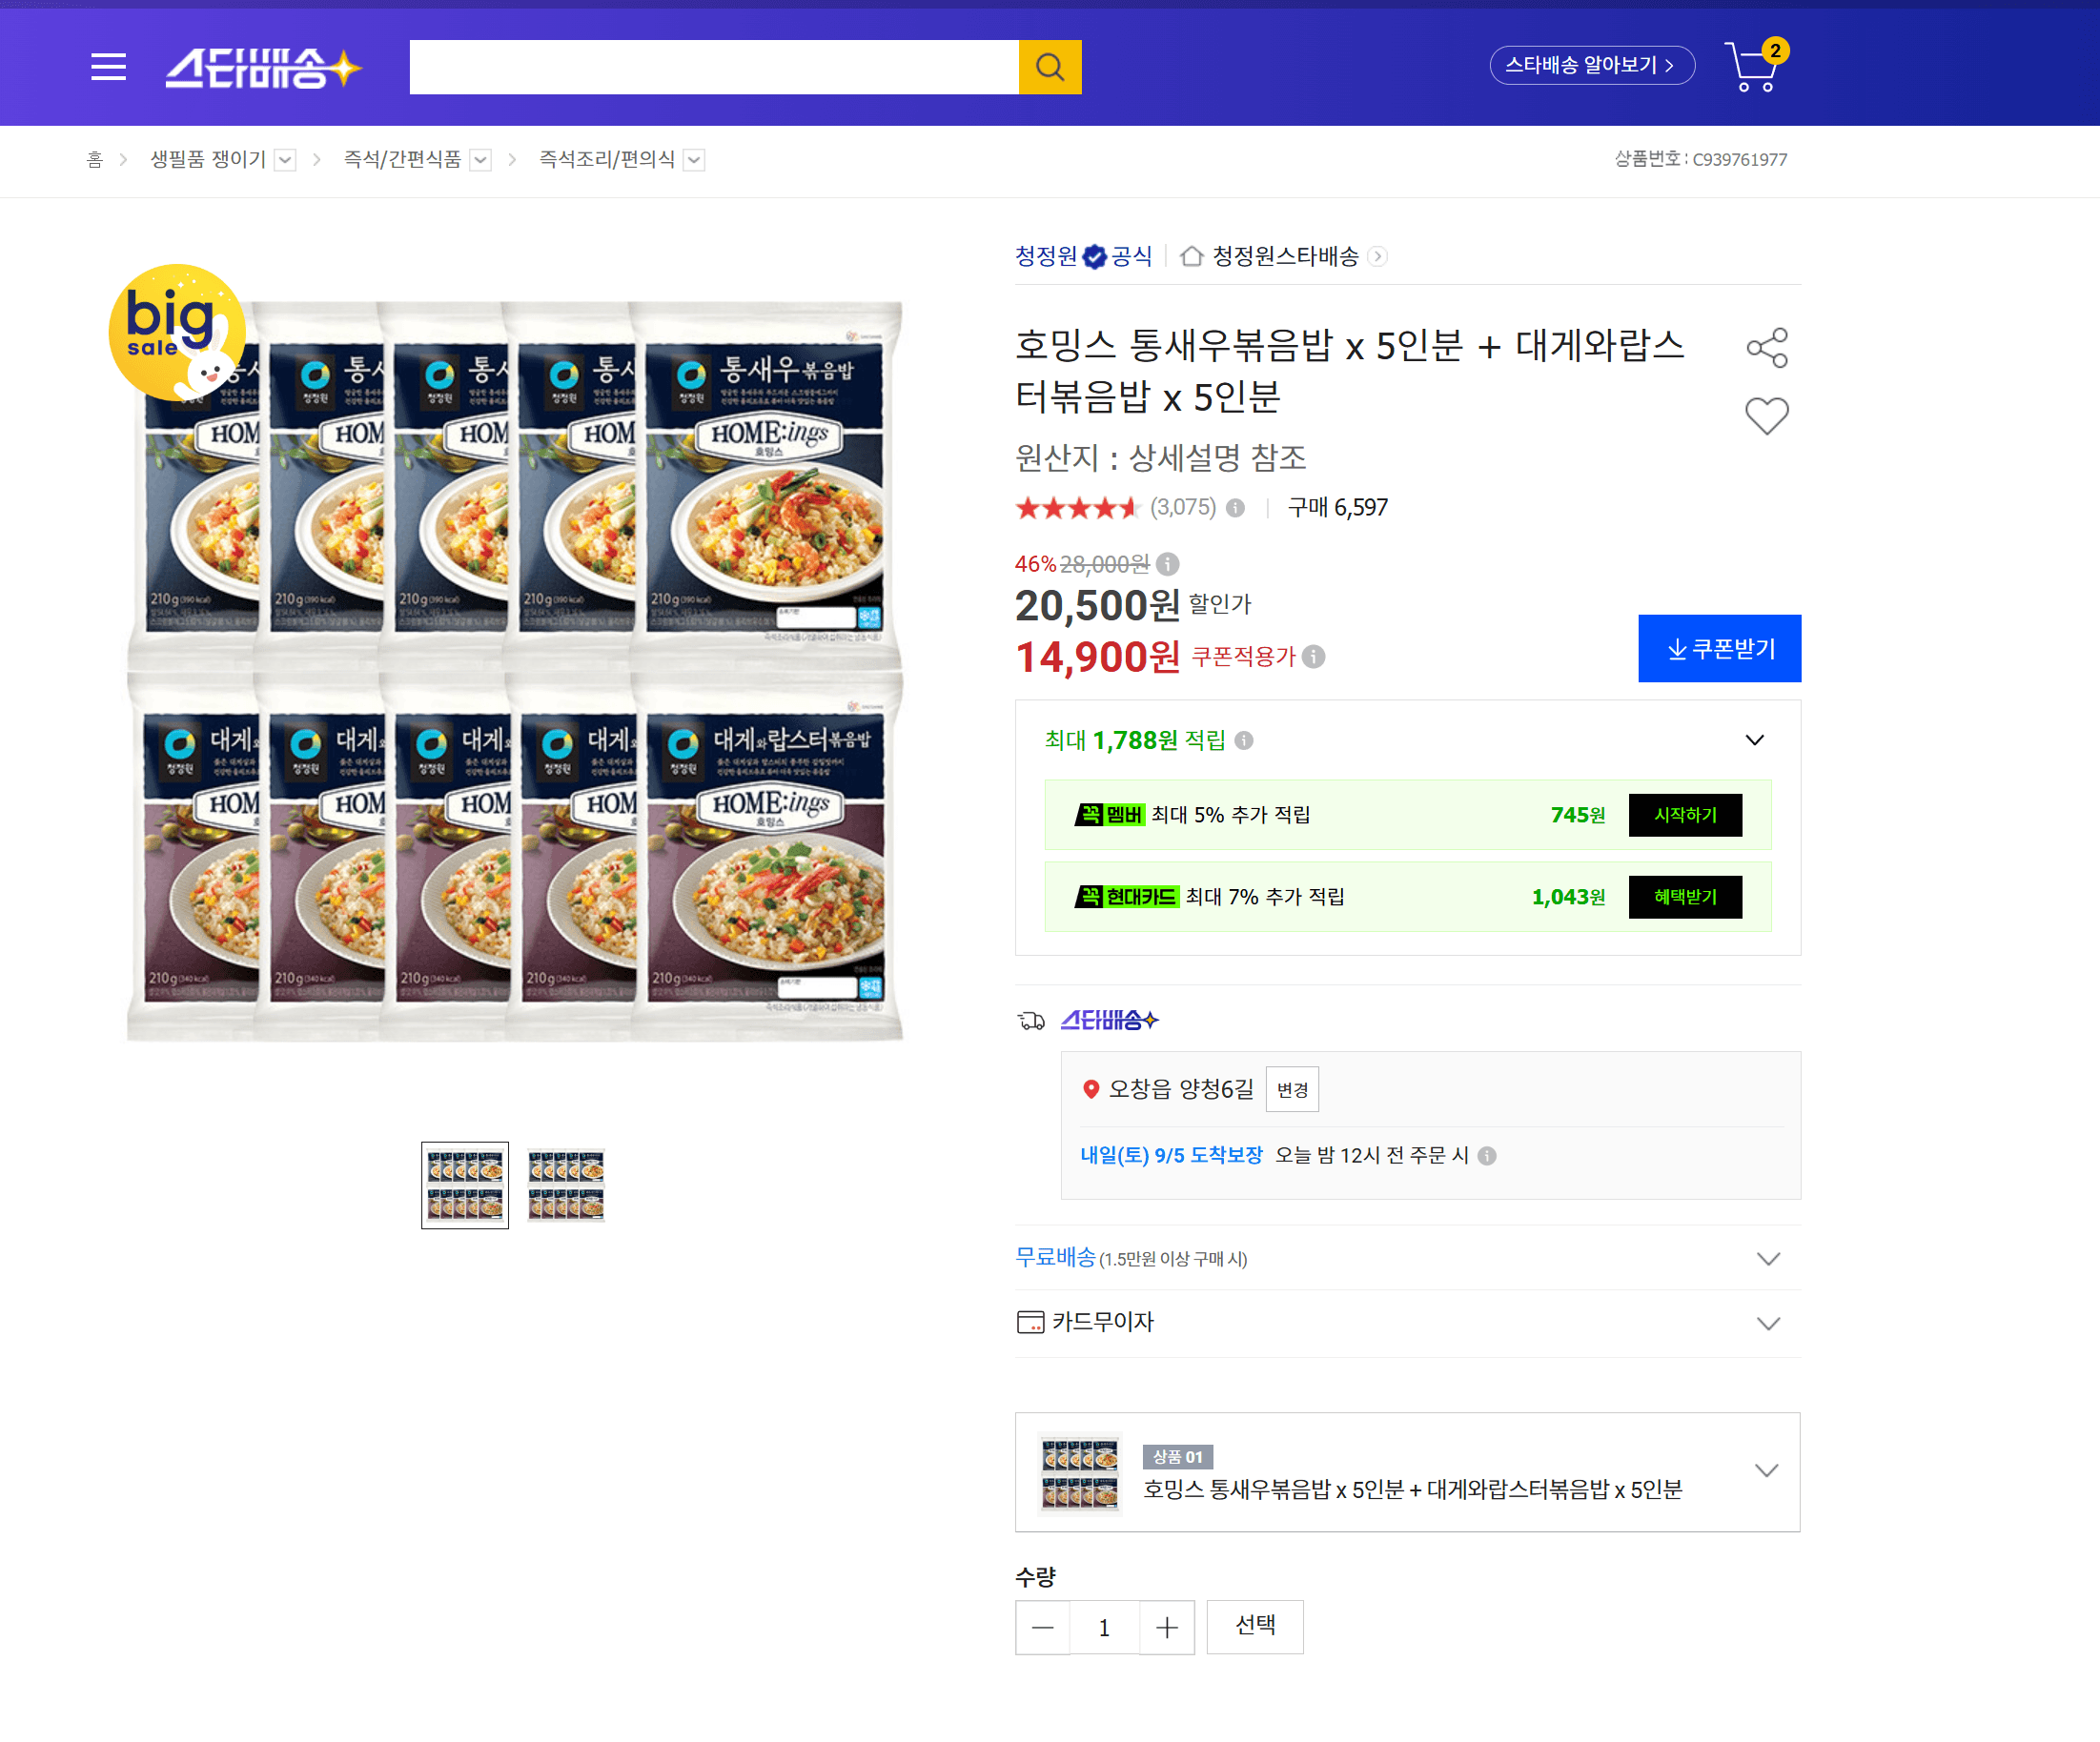Click the delivery truck icon

1031,1021
